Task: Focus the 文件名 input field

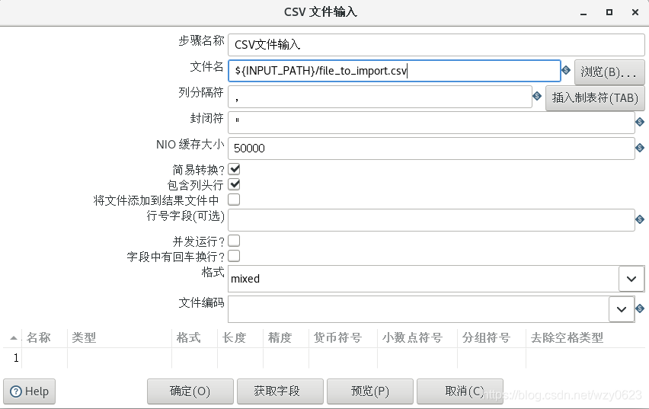Action: [x=395, y=71]
